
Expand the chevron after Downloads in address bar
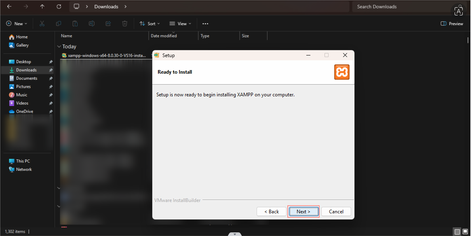(x=126, y=6)
